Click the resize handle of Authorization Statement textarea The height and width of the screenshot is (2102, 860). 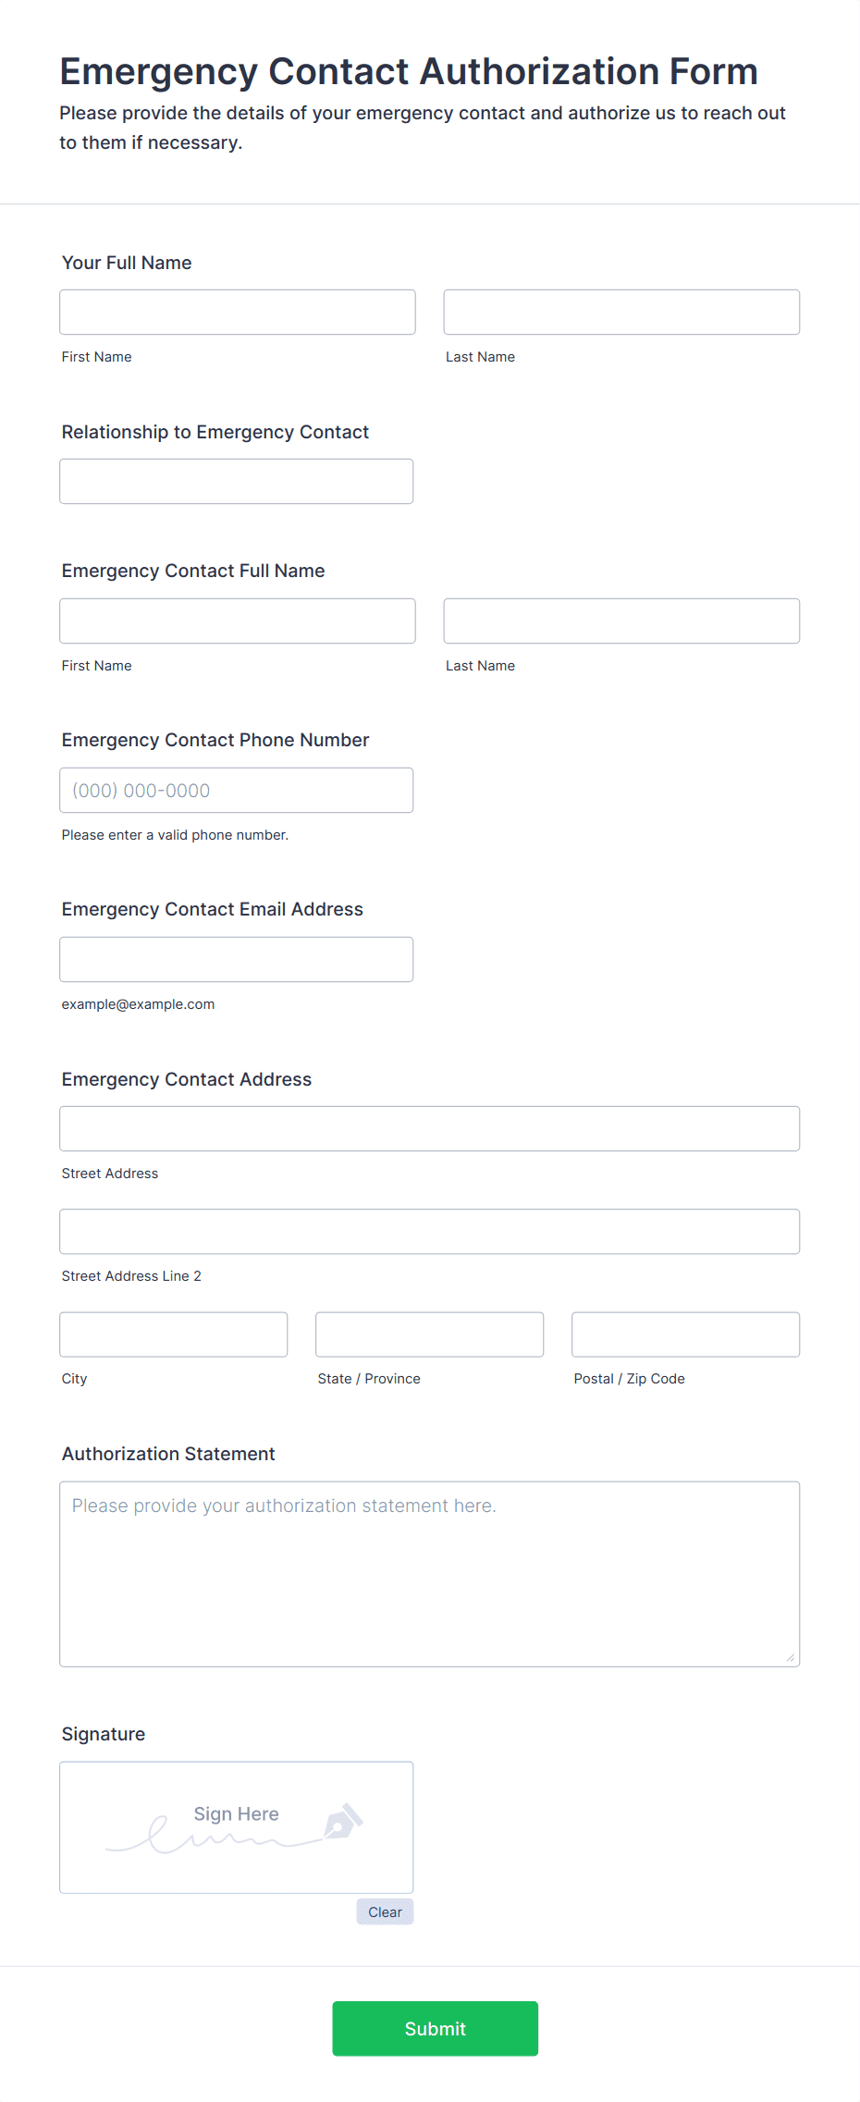[790, 1657]
